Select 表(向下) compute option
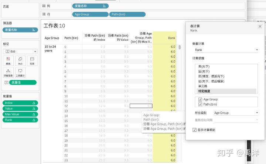The height and width of the screenshot is (164, 266). [x=204, y=66]
